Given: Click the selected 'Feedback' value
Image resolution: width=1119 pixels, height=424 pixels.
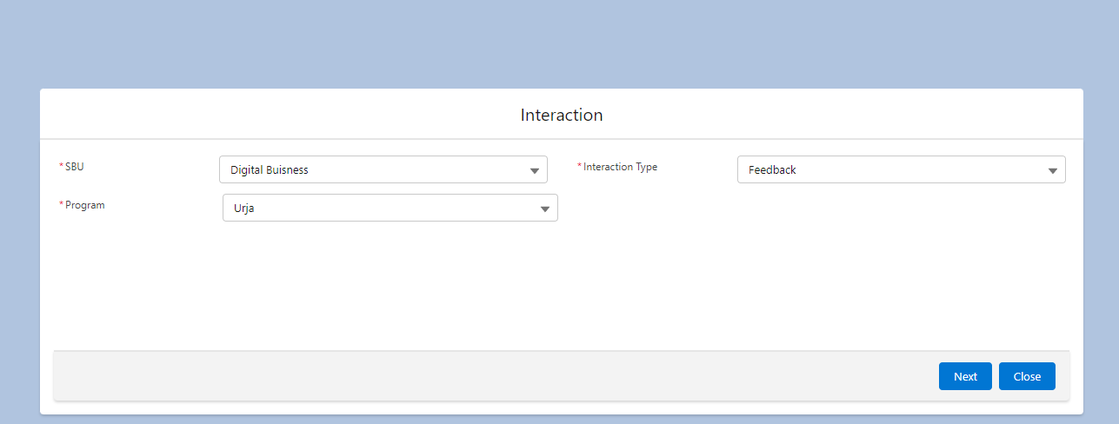Looking at the screenshot, I should coord(772,170).
